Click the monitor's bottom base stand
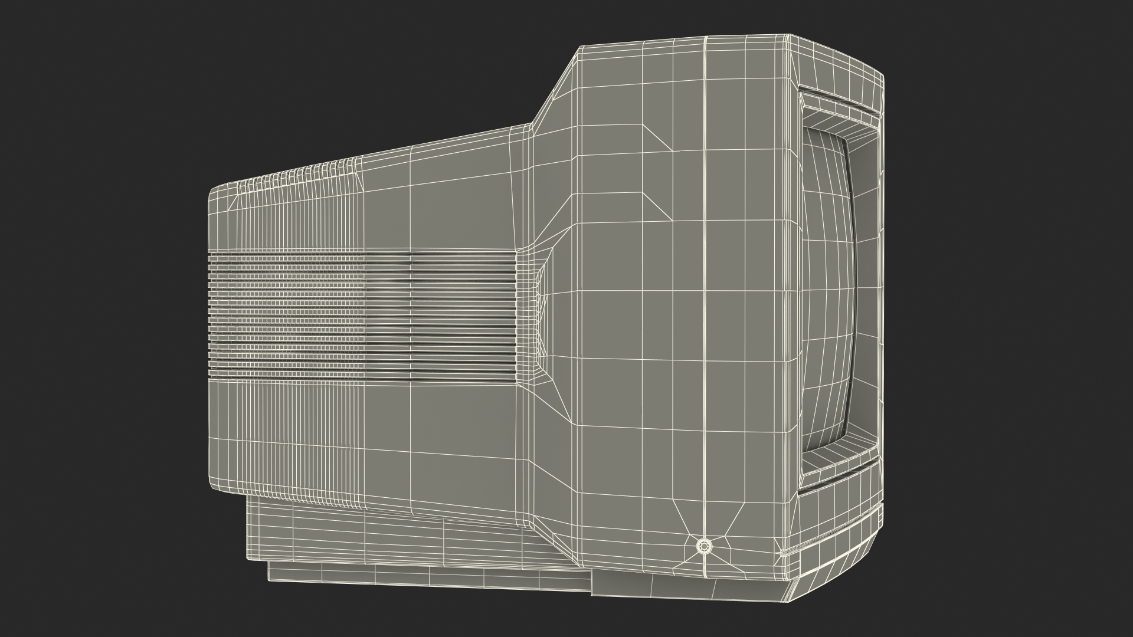 [413, 538]
